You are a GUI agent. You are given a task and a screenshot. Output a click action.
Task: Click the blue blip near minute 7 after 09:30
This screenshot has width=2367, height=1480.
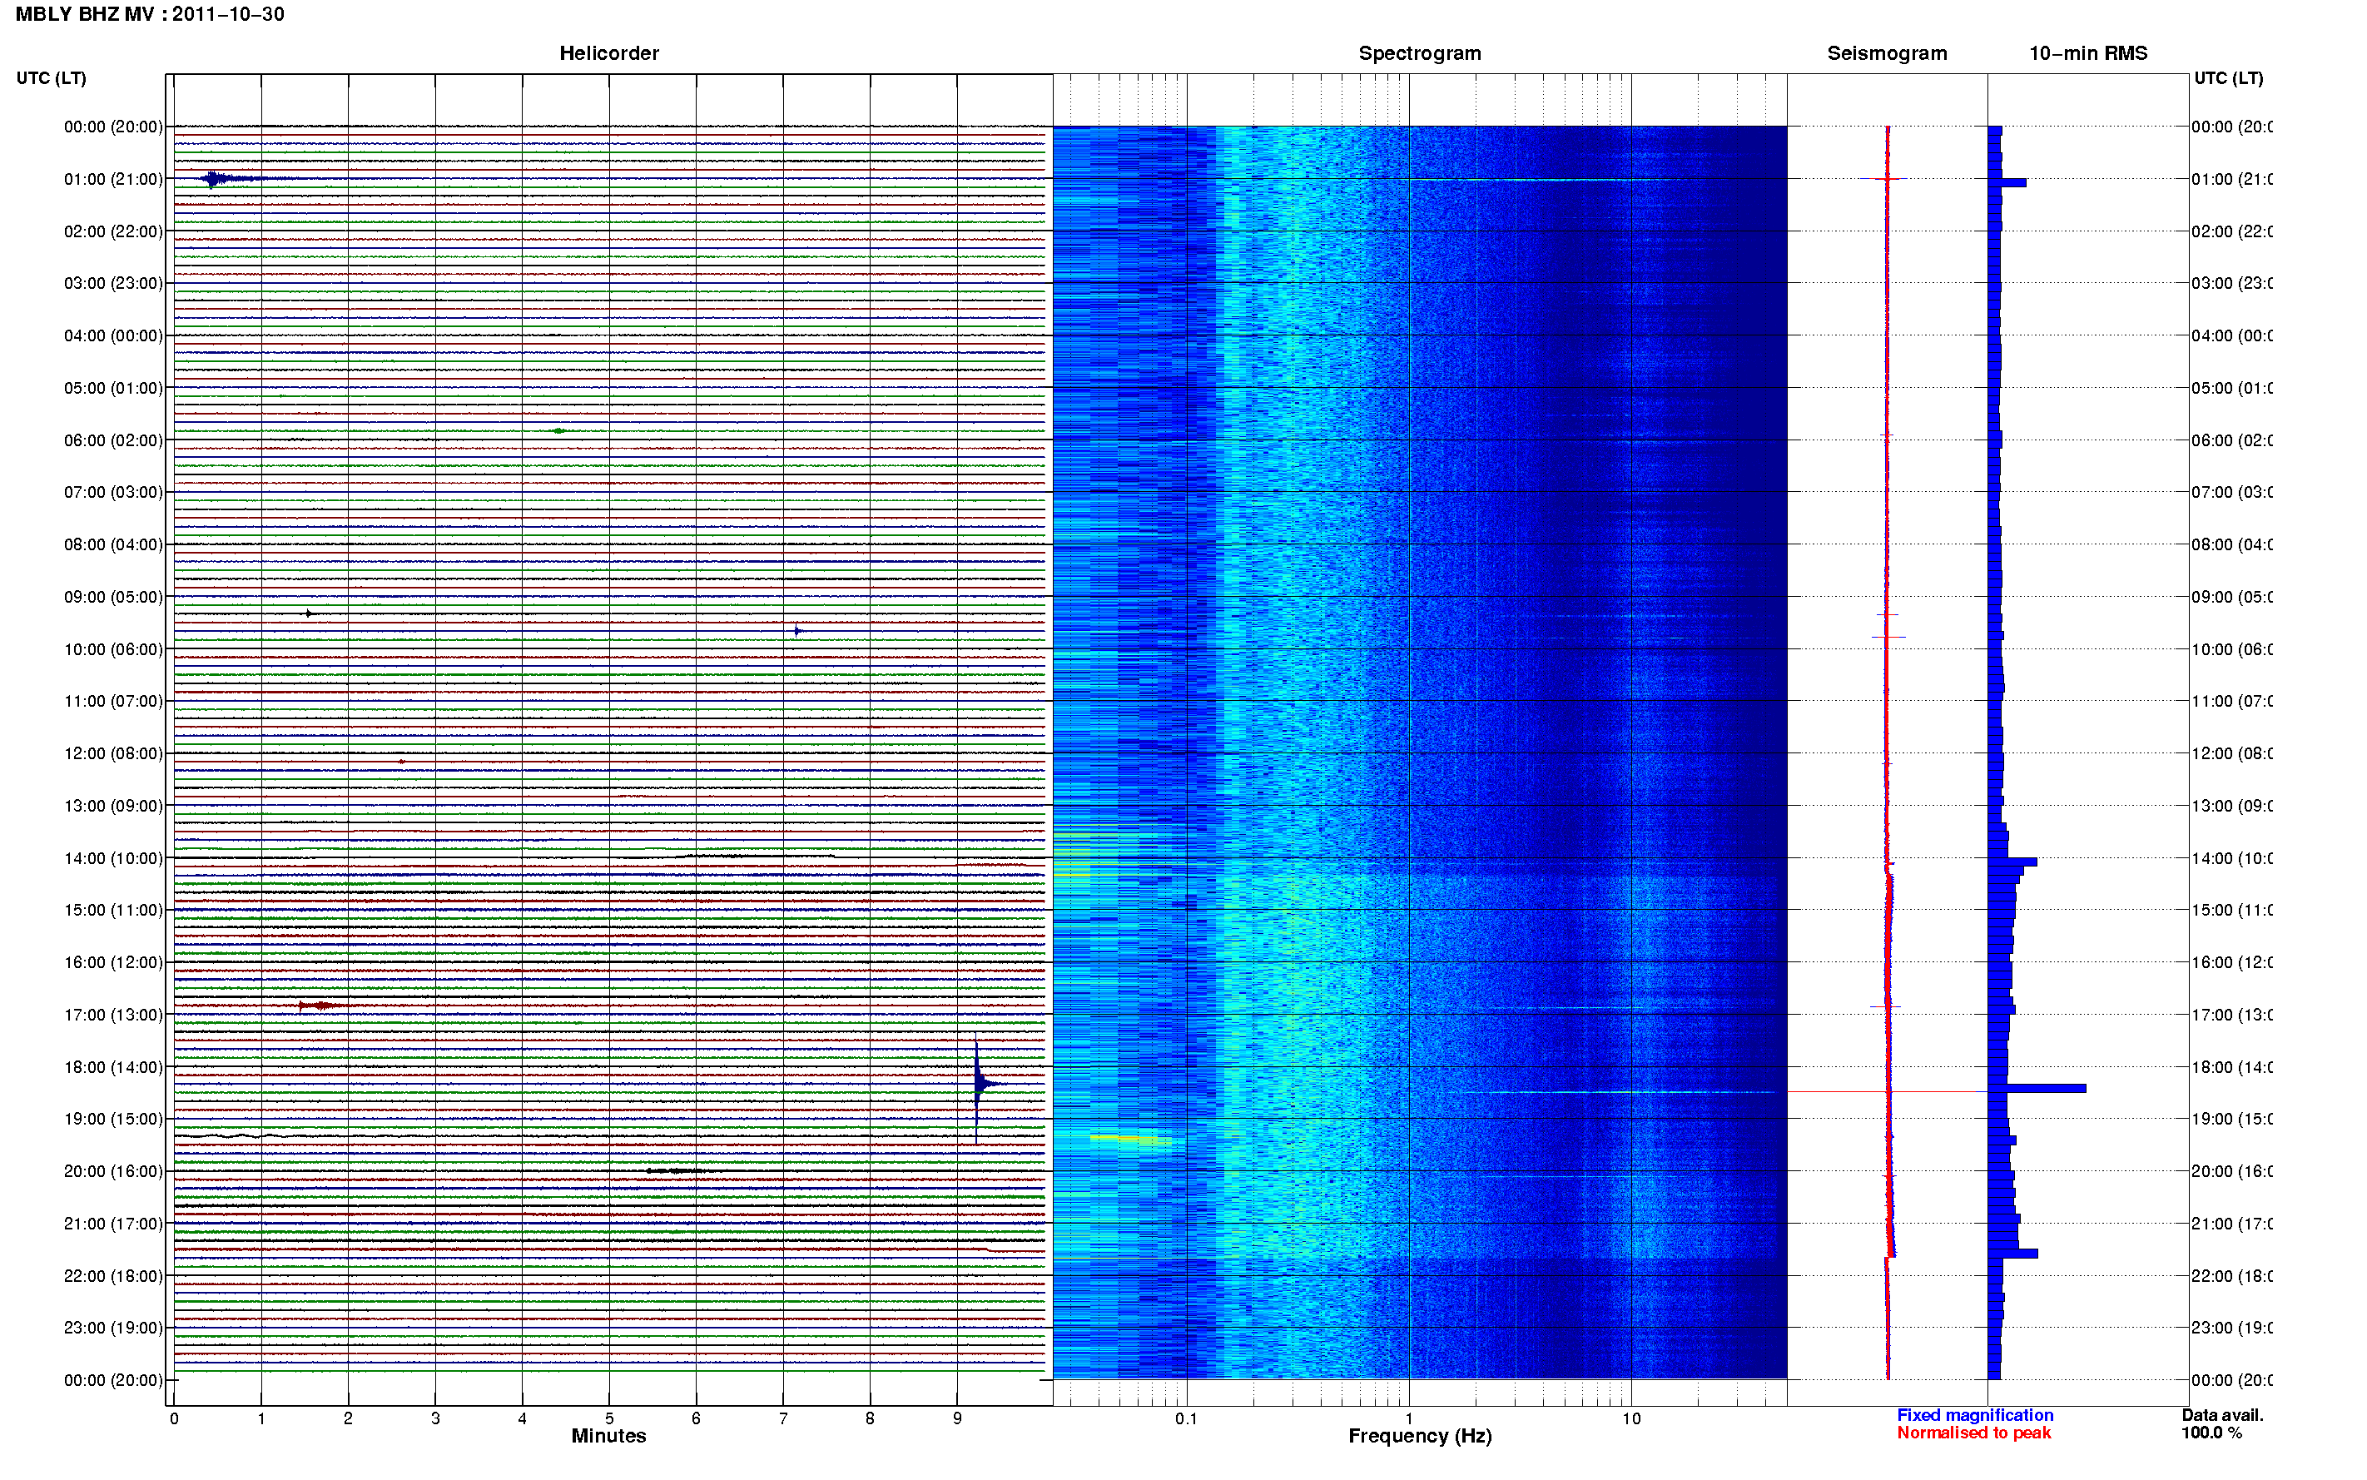point(797,631)
